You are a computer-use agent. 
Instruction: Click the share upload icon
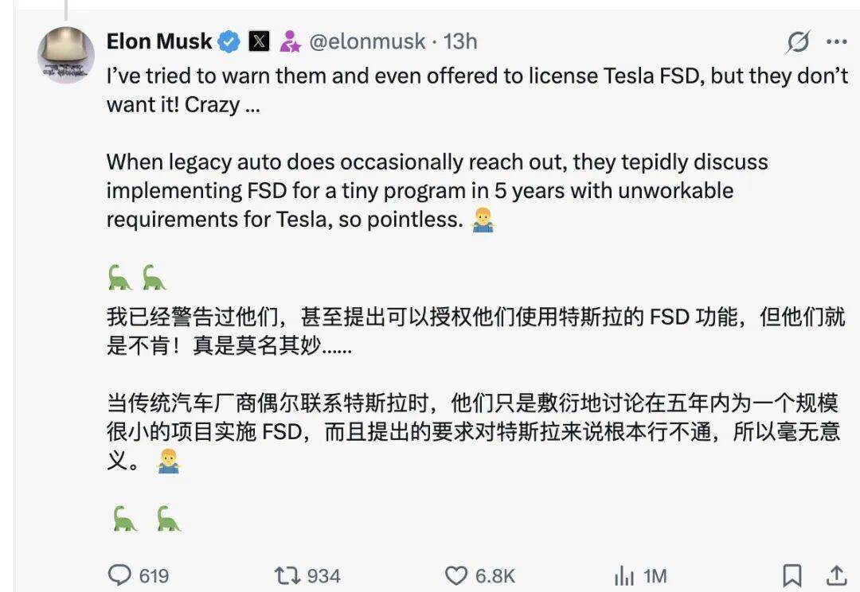(836, 574)
